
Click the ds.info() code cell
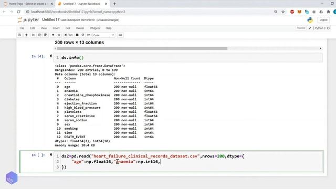(188, 58)
